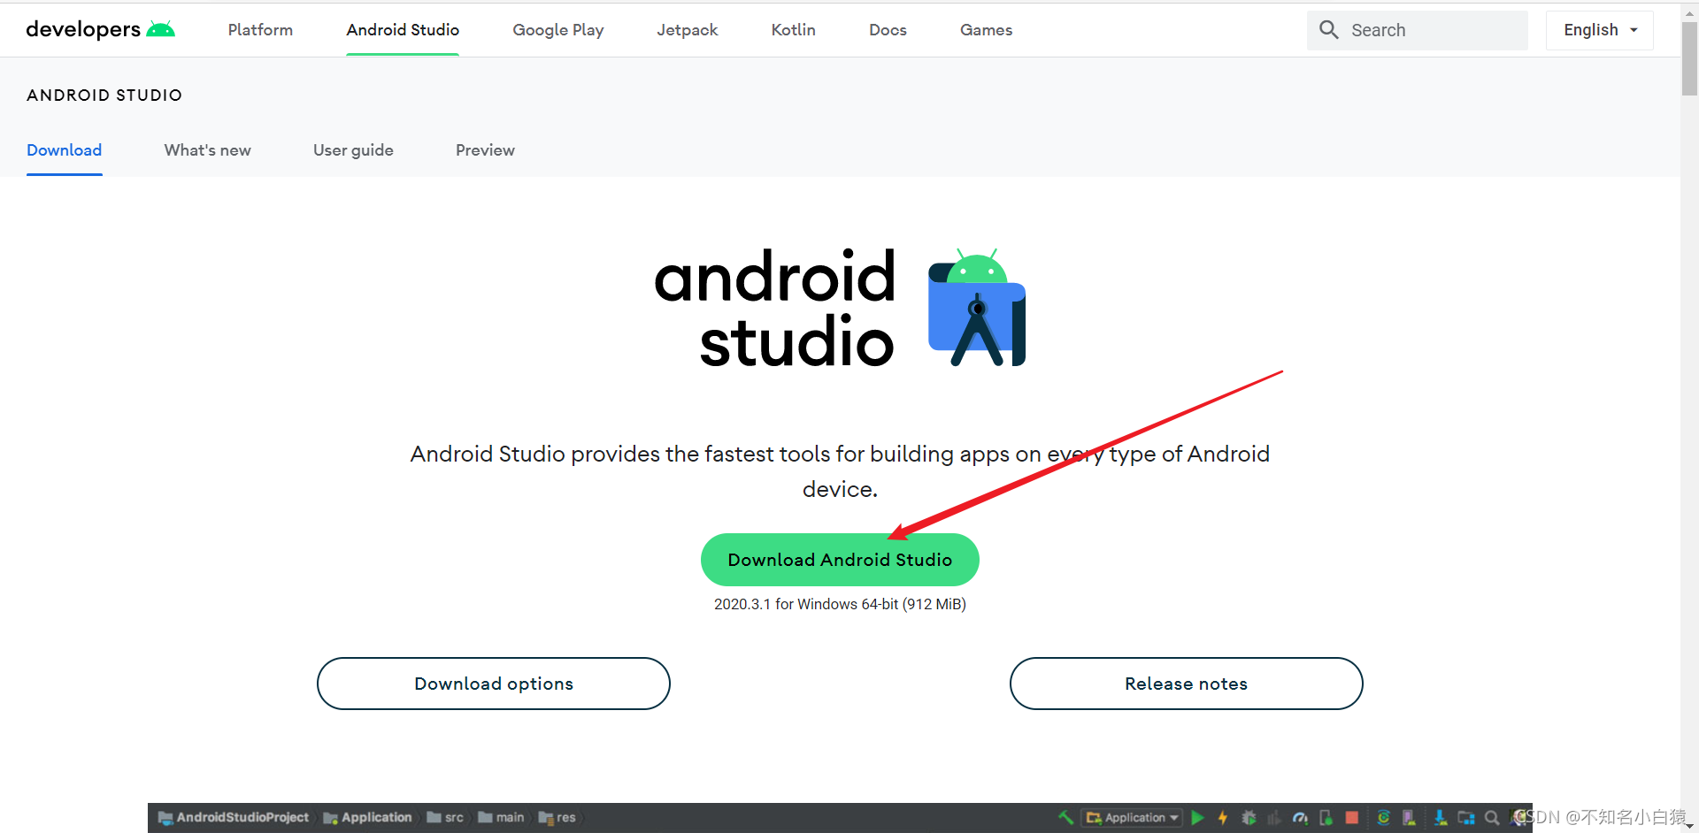
Task: Click the SDK Manager download icon
Action: pyautogui.click(x=1441, y=817)
